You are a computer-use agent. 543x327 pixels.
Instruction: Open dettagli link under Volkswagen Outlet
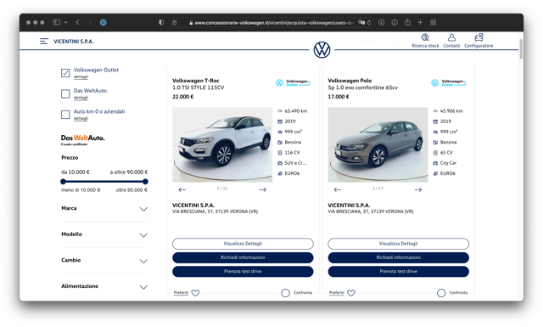(x=81, y=77)
